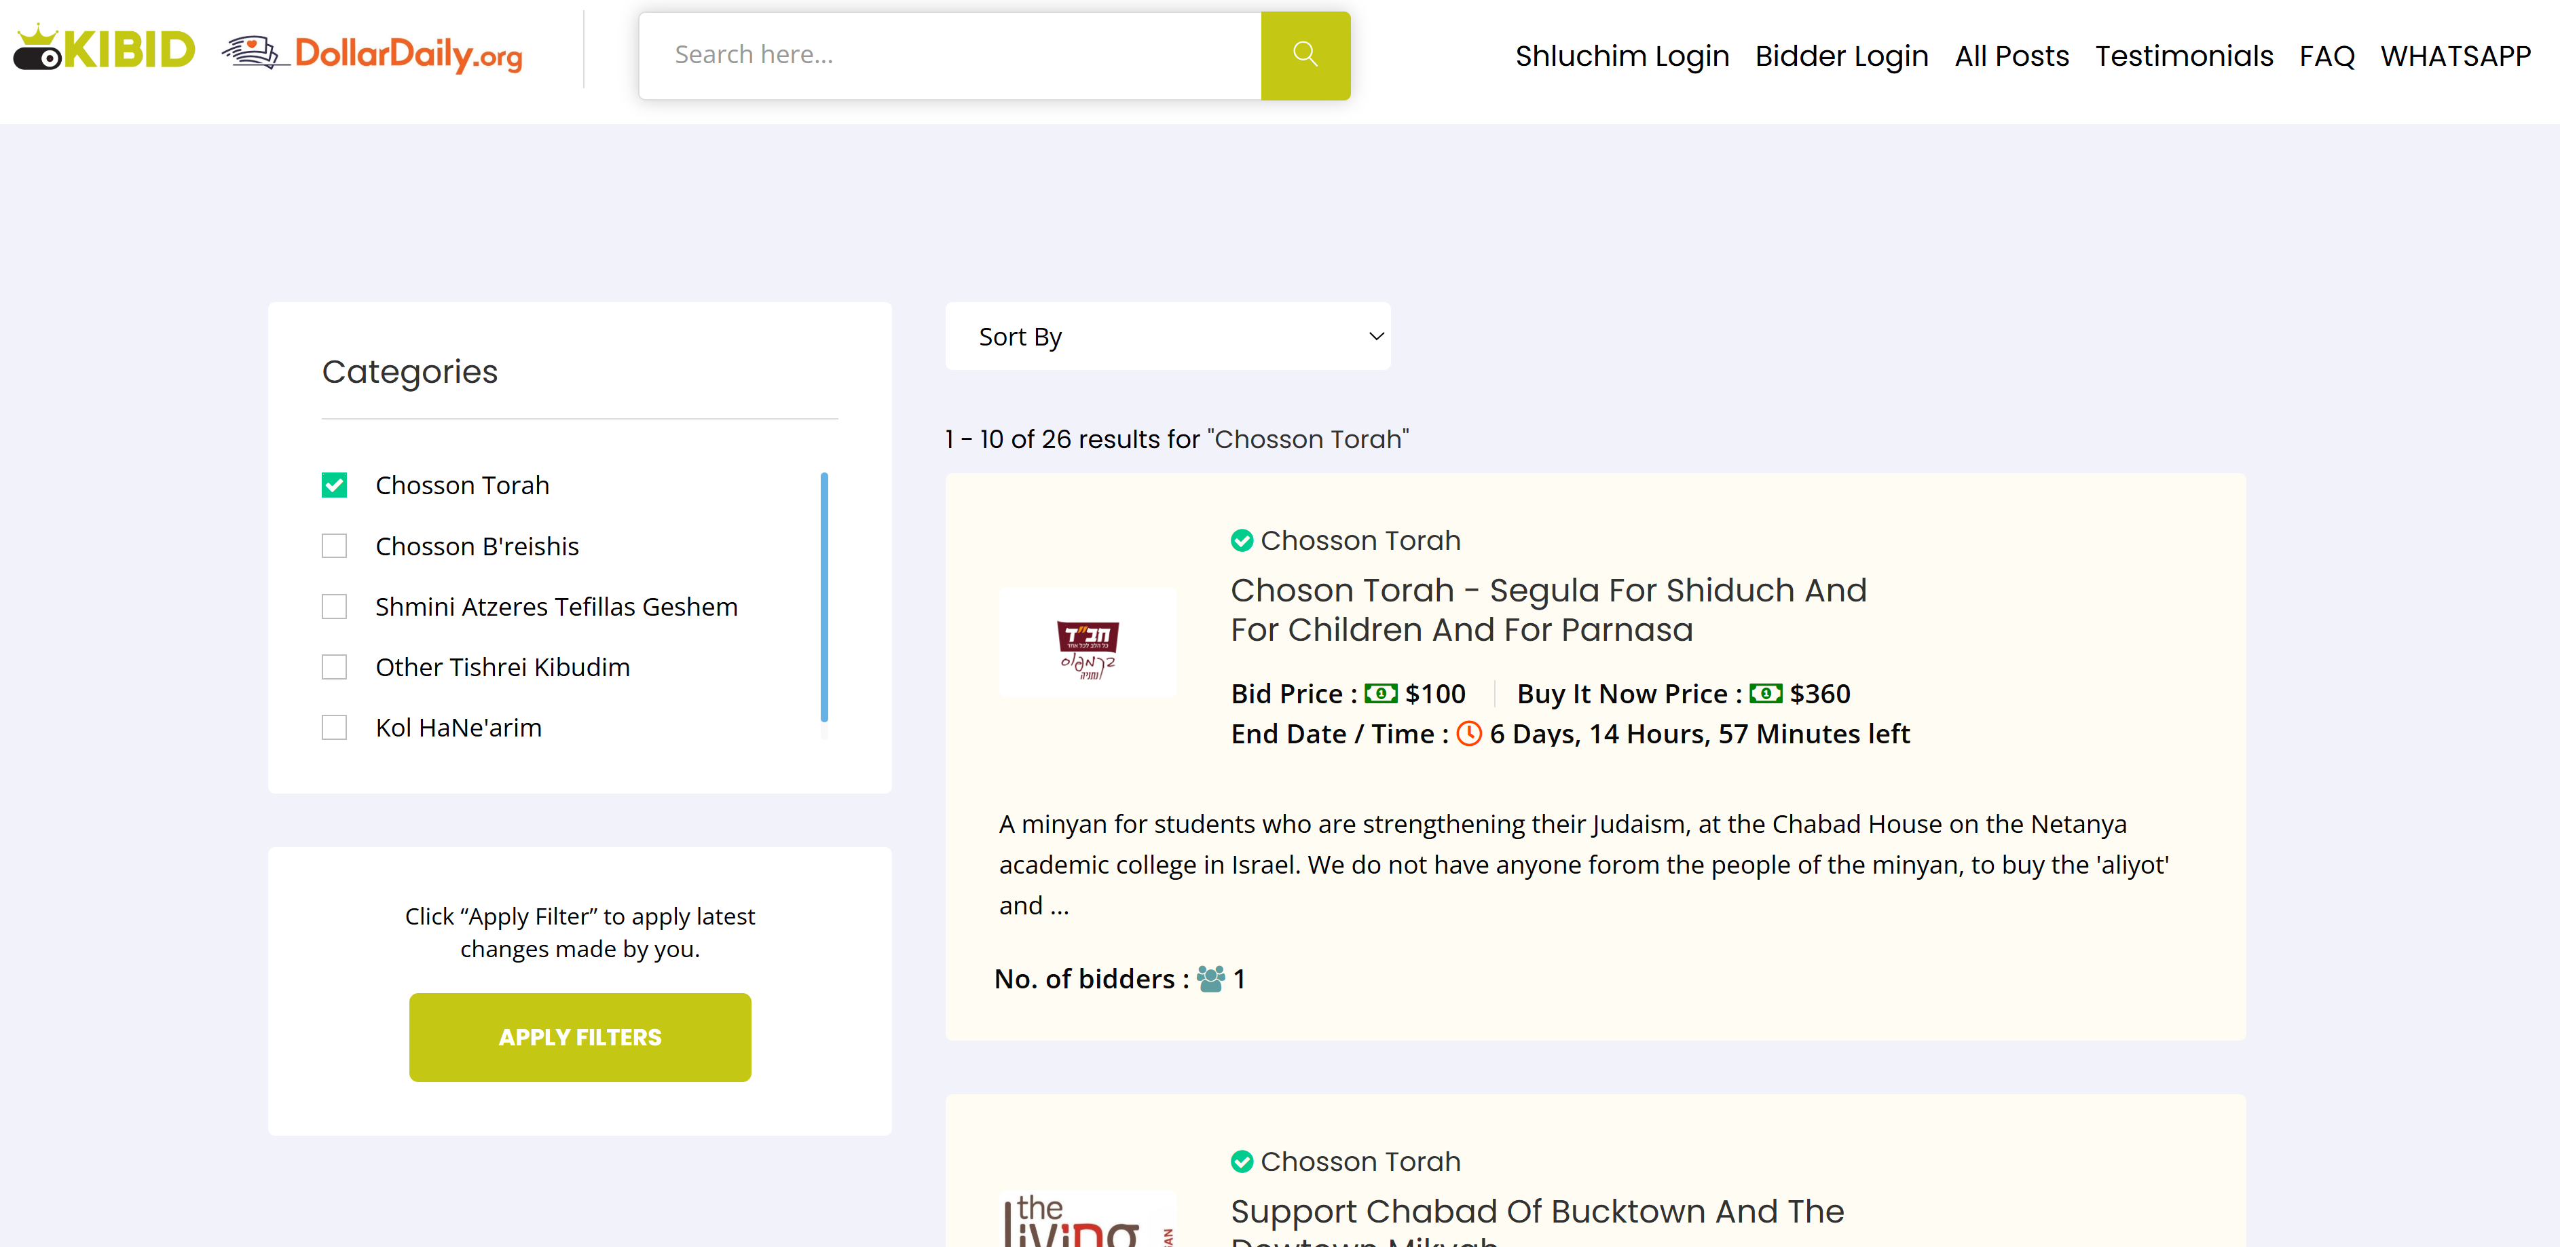
Task: Focus the Search here input field
Action: [x=950, y=55]
